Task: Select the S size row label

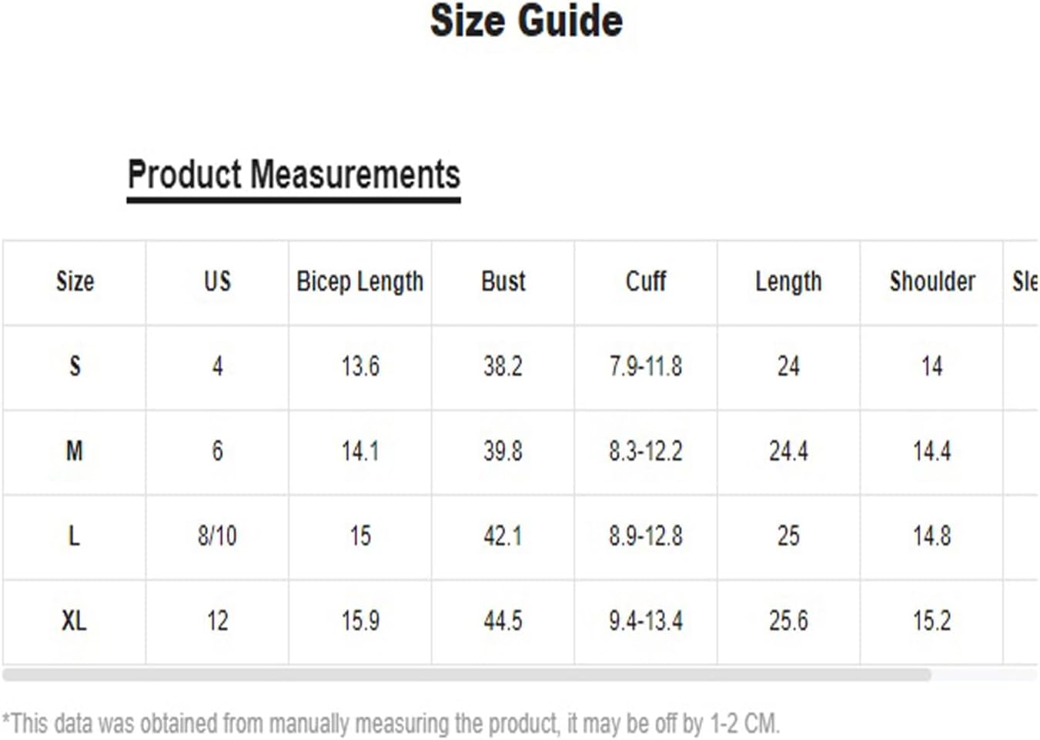Action: point(75,366)
